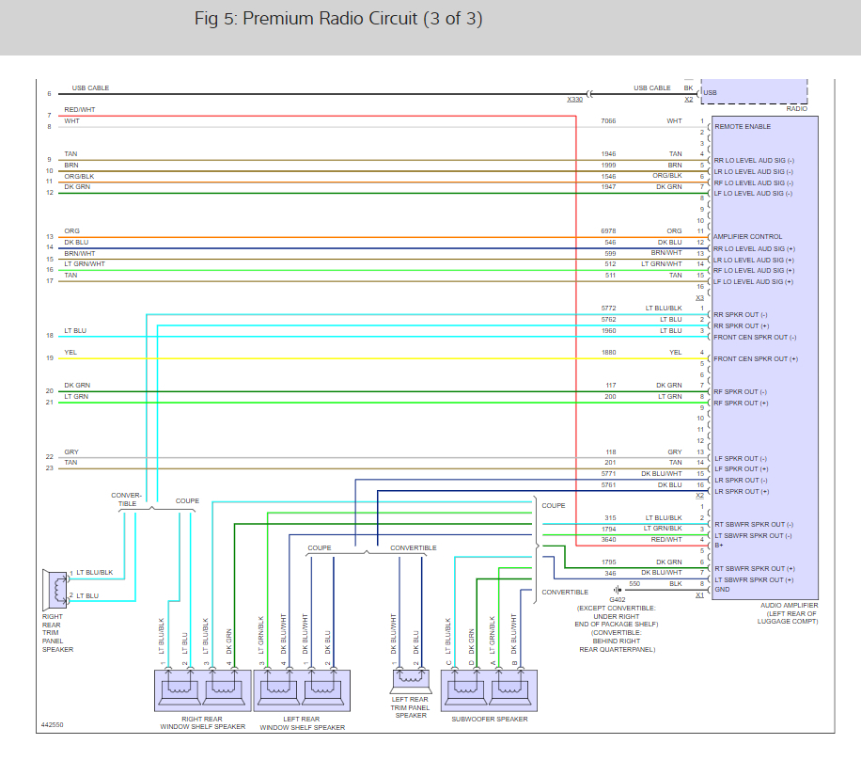Click the left rear trim panel speaker symbol

(x=411, y=682)
